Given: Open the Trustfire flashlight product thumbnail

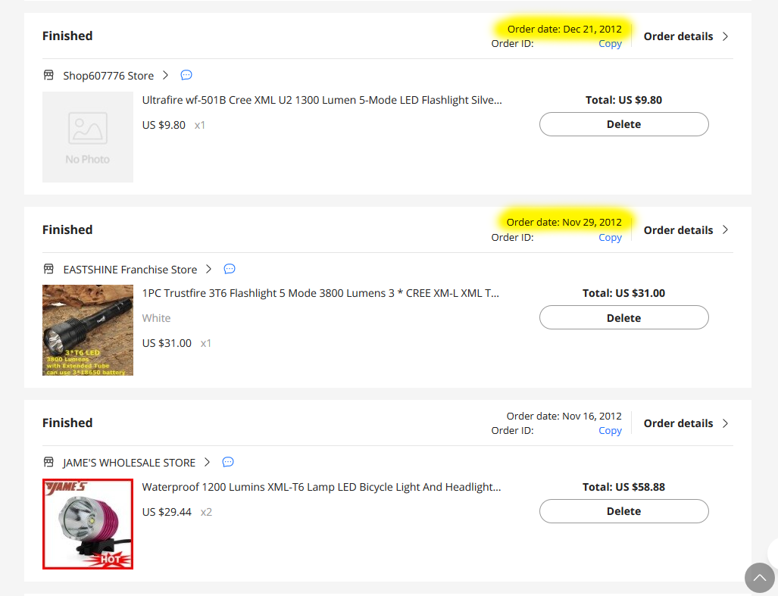Looking at the screenshot, I should click(88, 330).
